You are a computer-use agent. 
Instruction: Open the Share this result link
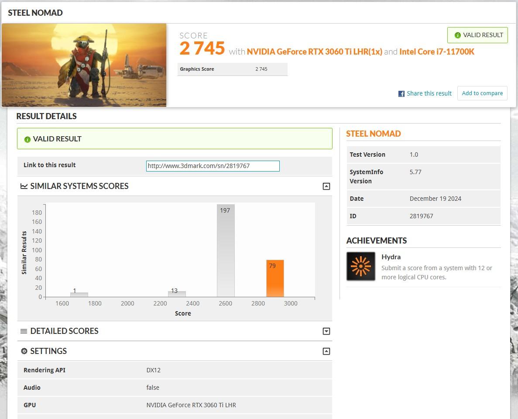(429, 93)
